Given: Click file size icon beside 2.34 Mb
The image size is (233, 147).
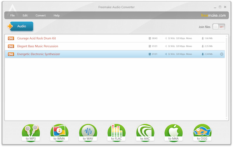Looking at the screenshot, I should 203,54.
